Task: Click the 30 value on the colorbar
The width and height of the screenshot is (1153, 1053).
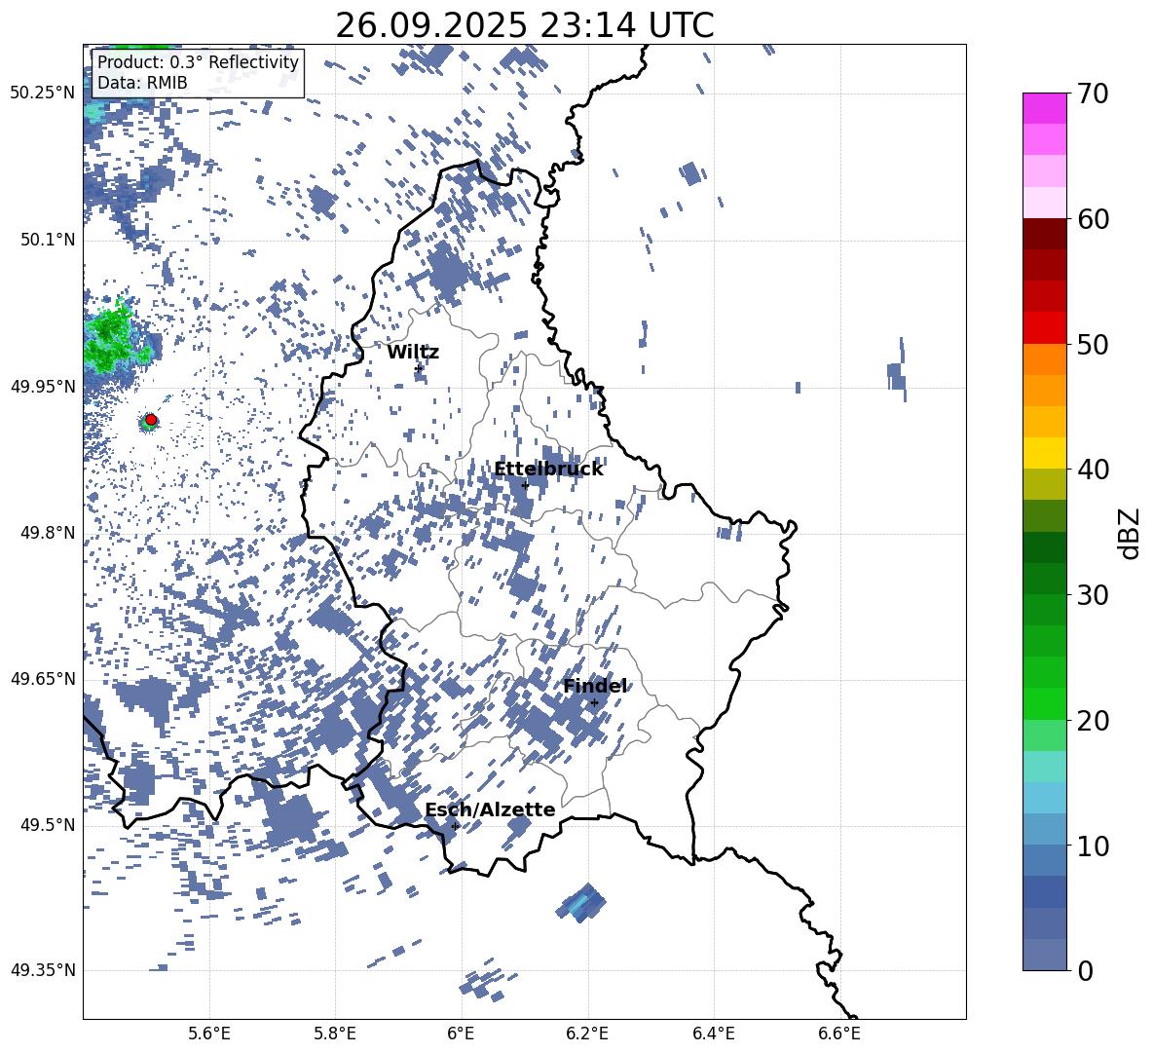Action: pos(1093,594)
